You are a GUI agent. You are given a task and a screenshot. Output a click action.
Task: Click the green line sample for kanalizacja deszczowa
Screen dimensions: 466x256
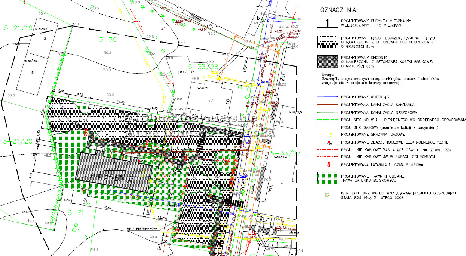pos(327,112)
